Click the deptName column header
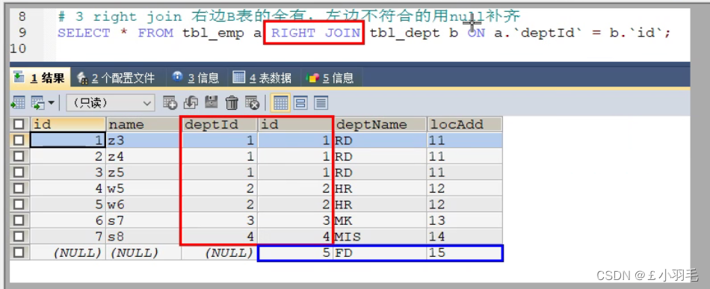710x289 pixels. click(x=380, y=125)
